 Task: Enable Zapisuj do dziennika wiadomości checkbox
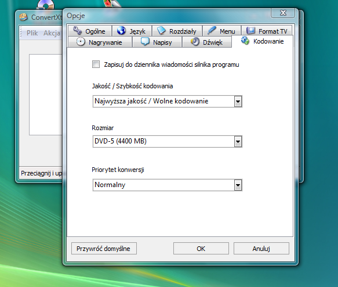(96, 64)
